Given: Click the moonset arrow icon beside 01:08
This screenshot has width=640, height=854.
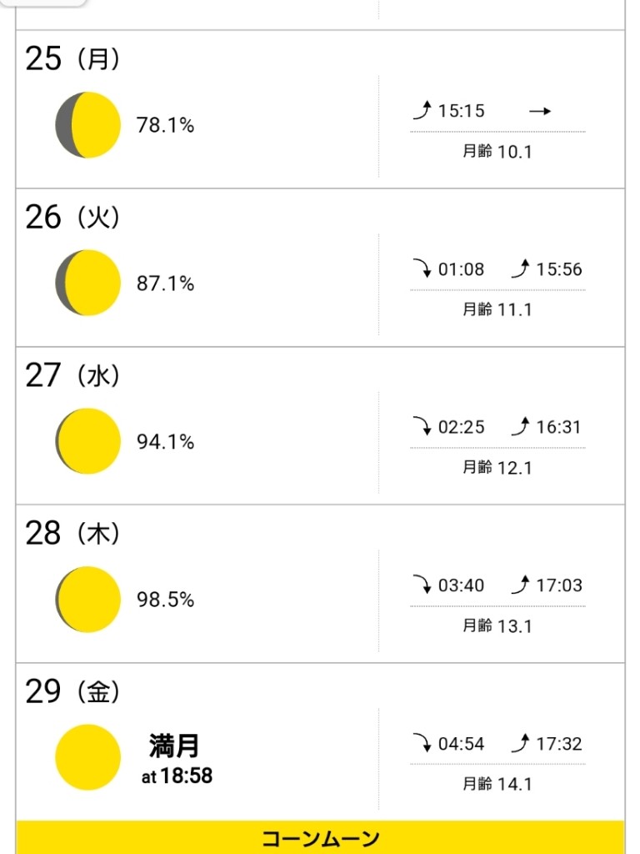Looking at the screenshot, I should click(422, 268).
